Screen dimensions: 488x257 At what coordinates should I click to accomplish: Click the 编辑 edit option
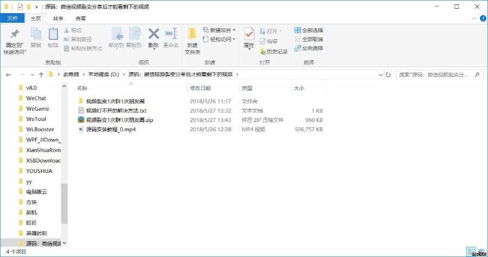tap(268, 41)
